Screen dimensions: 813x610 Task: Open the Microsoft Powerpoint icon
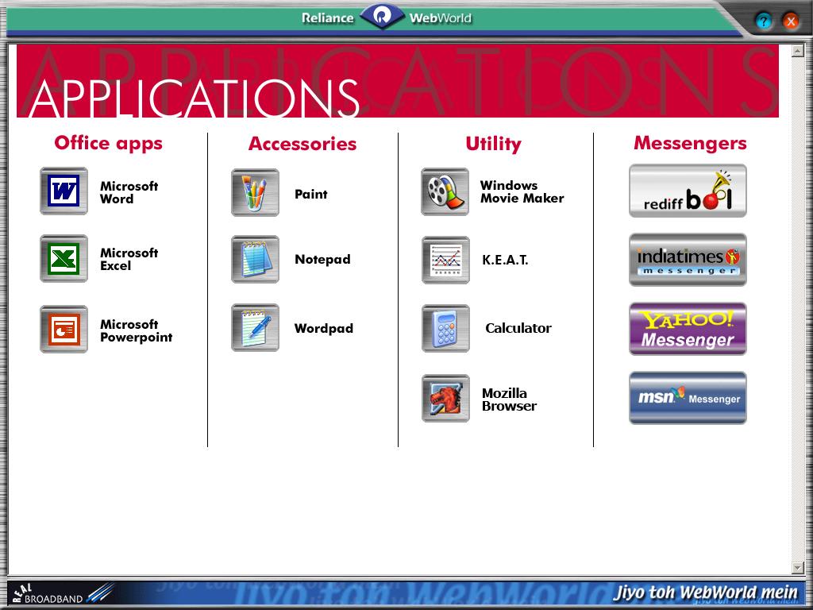pyautogui.click(x=64, y=330)
